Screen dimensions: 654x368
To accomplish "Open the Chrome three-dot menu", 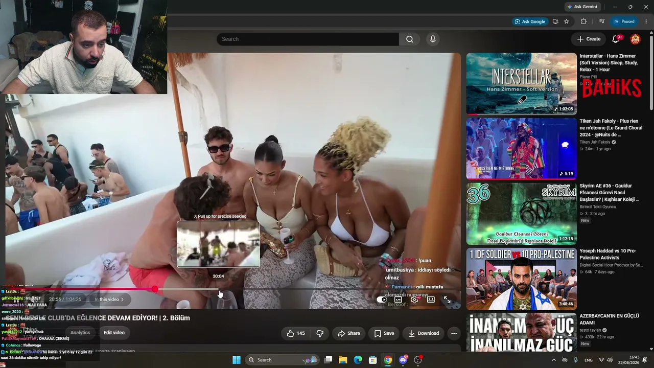I will pos(646,21).
